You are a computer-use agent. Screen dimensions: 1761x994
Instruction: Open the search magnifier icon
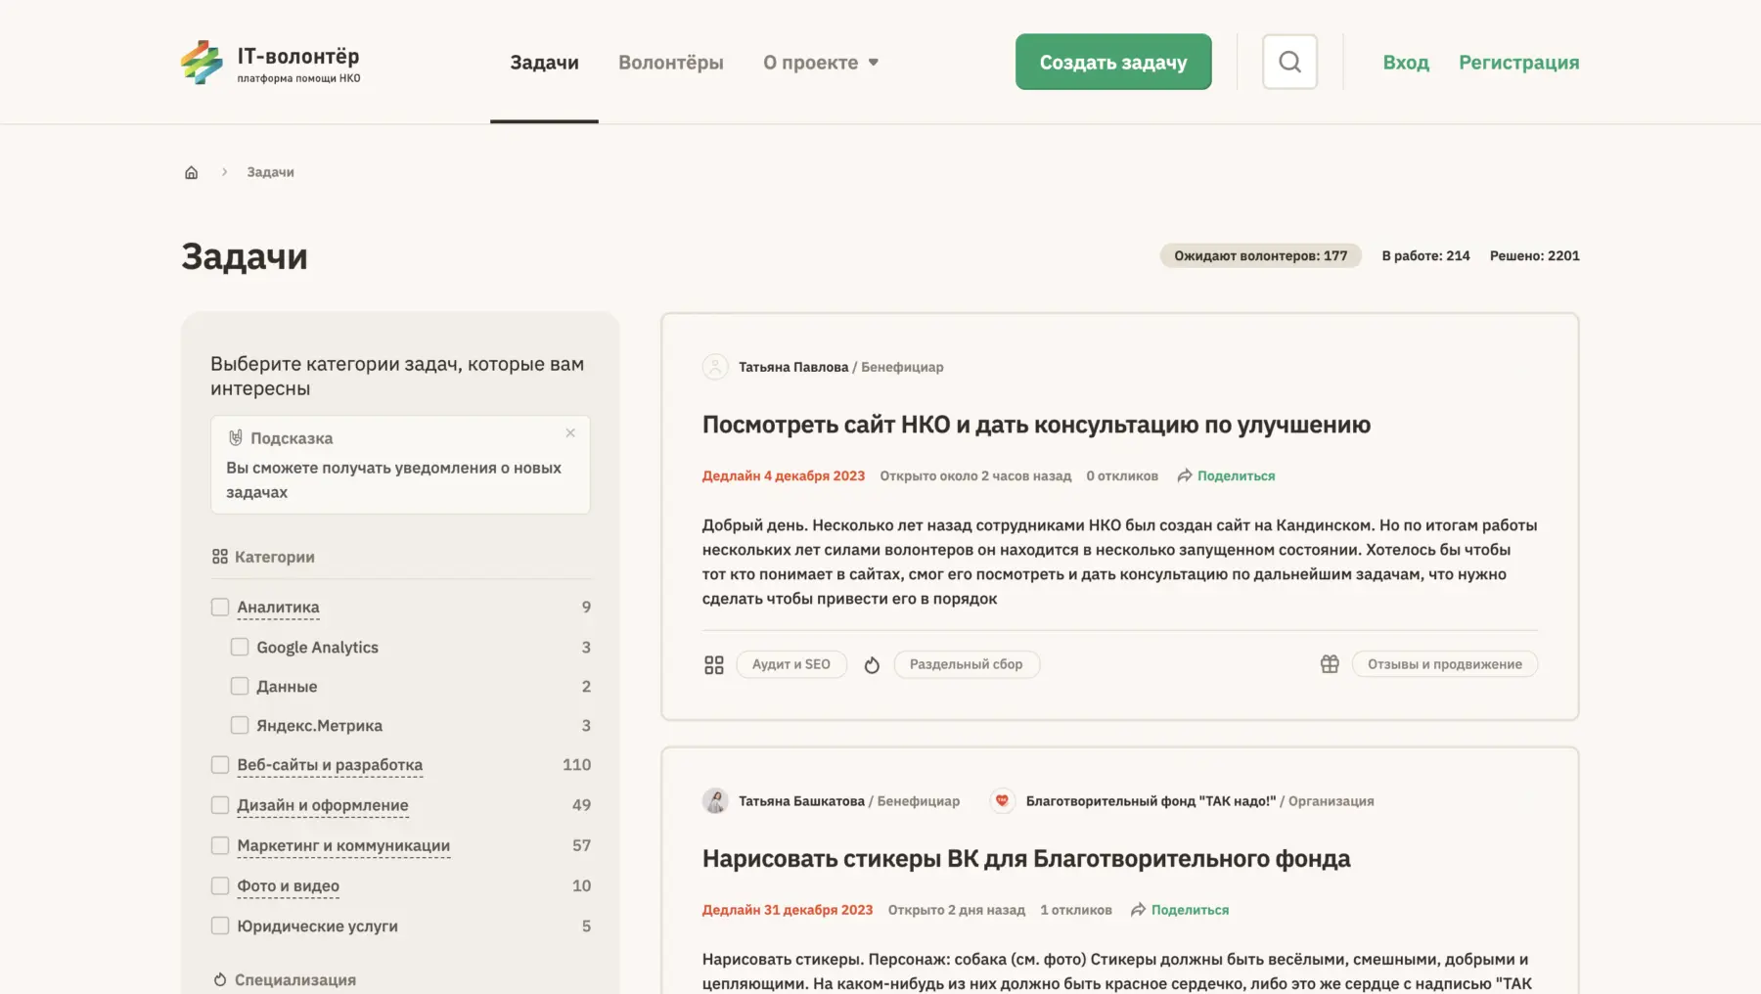(1289, 62)
